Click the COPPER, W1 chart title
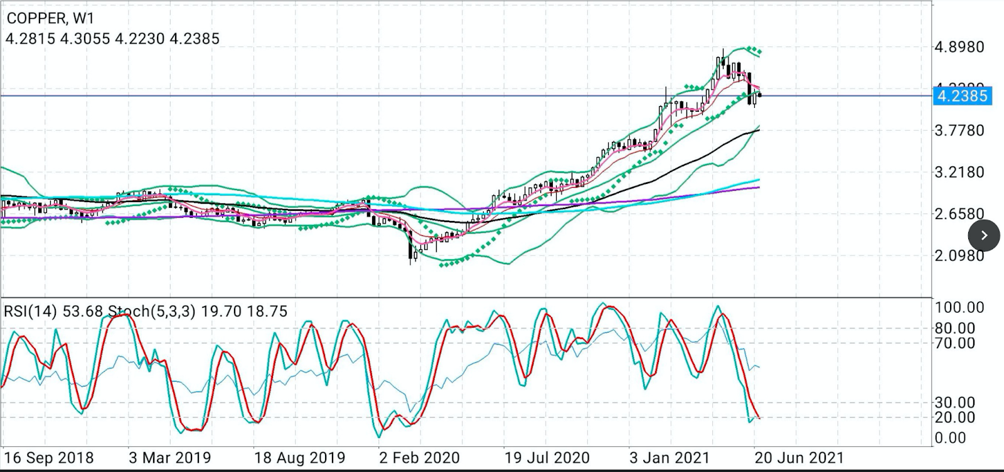Image resolution: width=1004 pixels, height=472 pixels. point(50,18)
